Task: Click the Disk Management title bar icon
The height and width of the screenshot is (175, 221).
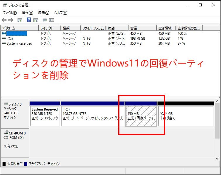Action: (5, 5)
